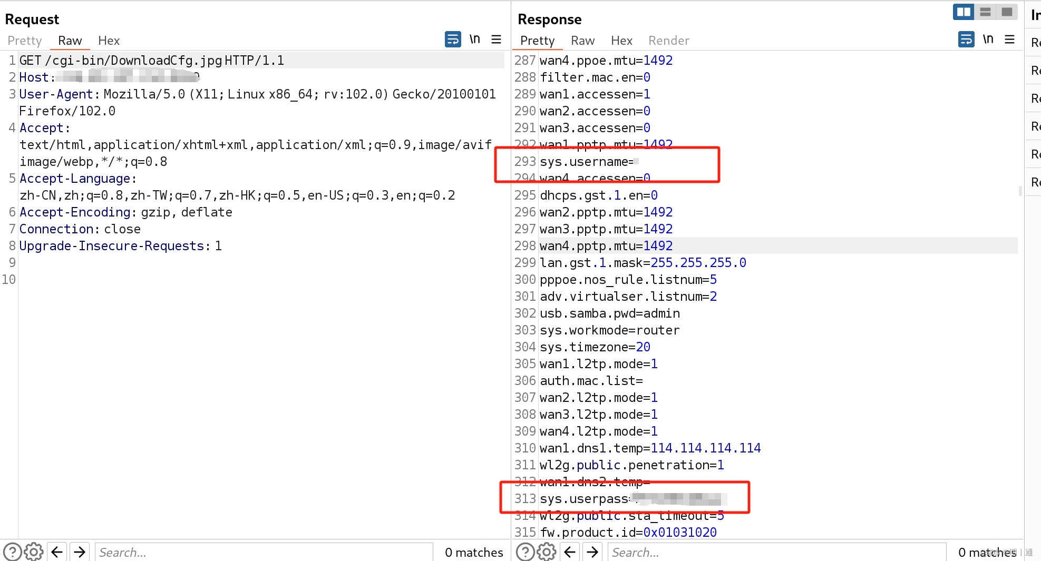Image resolution: width=1041 pixels, height=561 pixels.
Task: Click sys.workmode=router response line
Action: (x=610, y=330)
